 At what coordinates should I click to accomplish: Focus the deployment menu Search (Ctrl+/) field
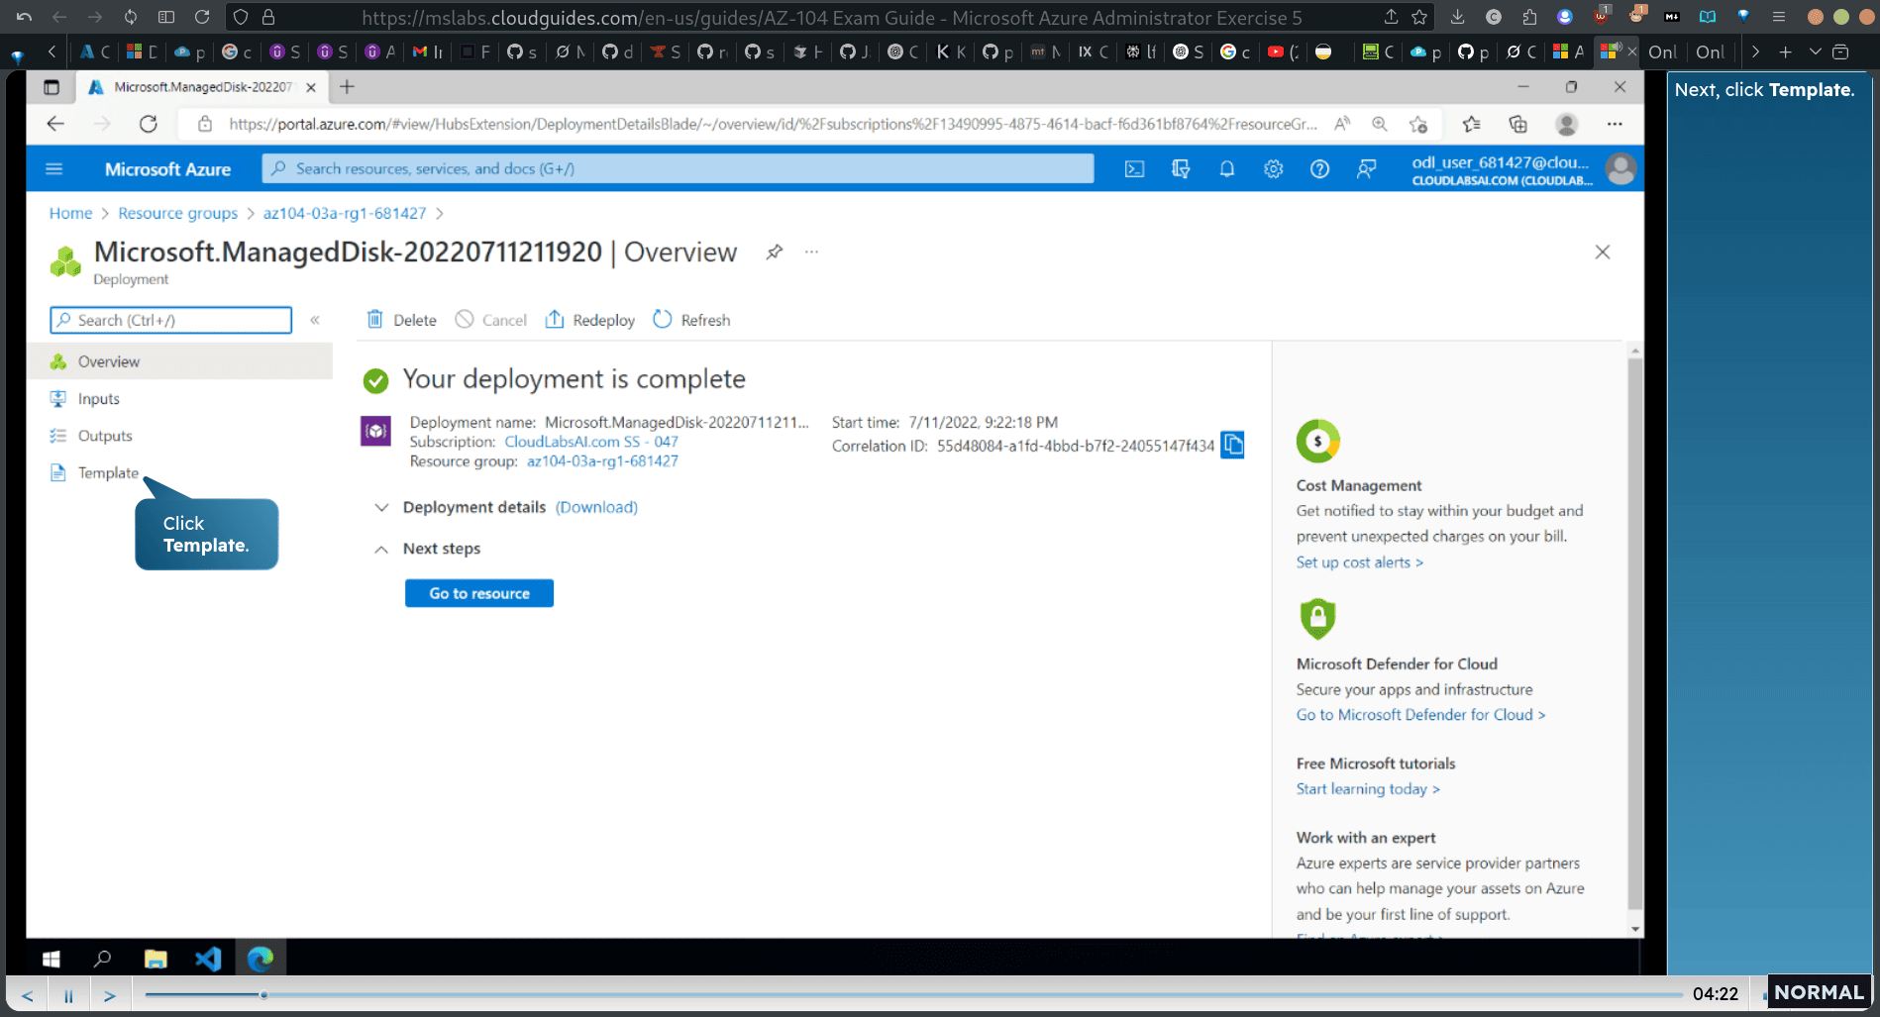click(x=171, y=320)
